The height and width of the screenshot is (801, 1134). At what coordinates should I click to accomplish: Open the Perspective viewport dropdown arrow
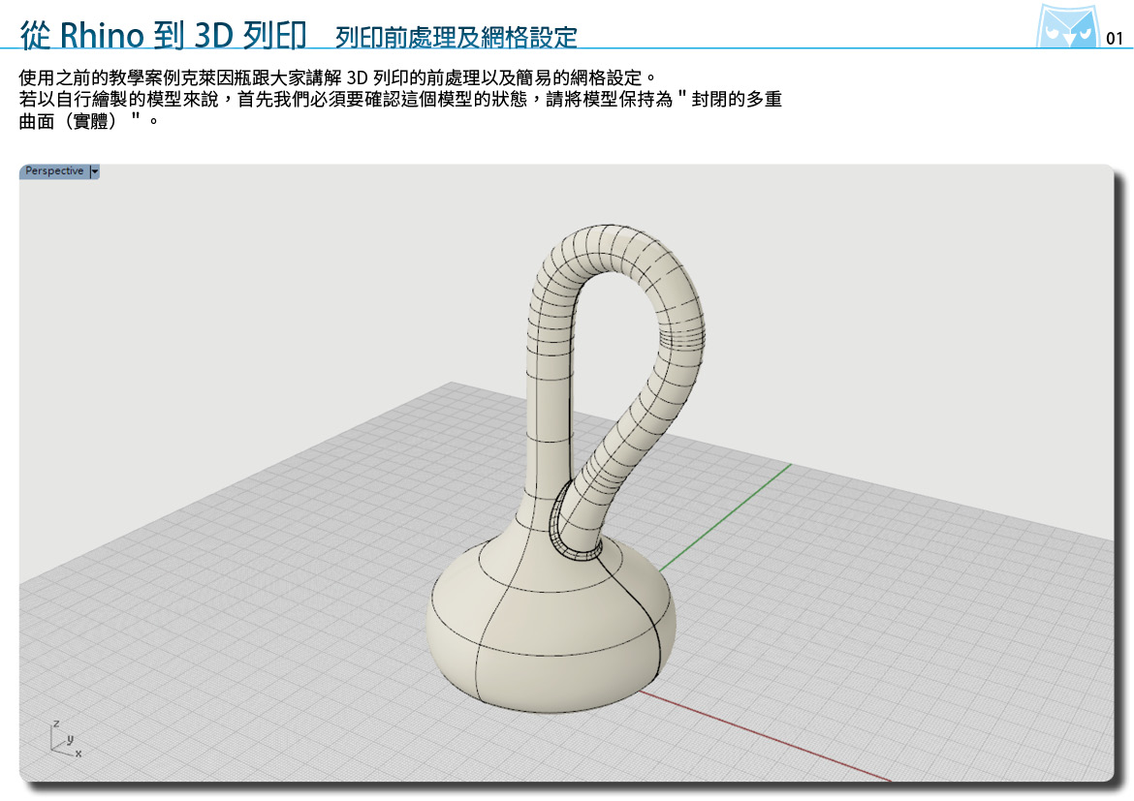(94, 171)
